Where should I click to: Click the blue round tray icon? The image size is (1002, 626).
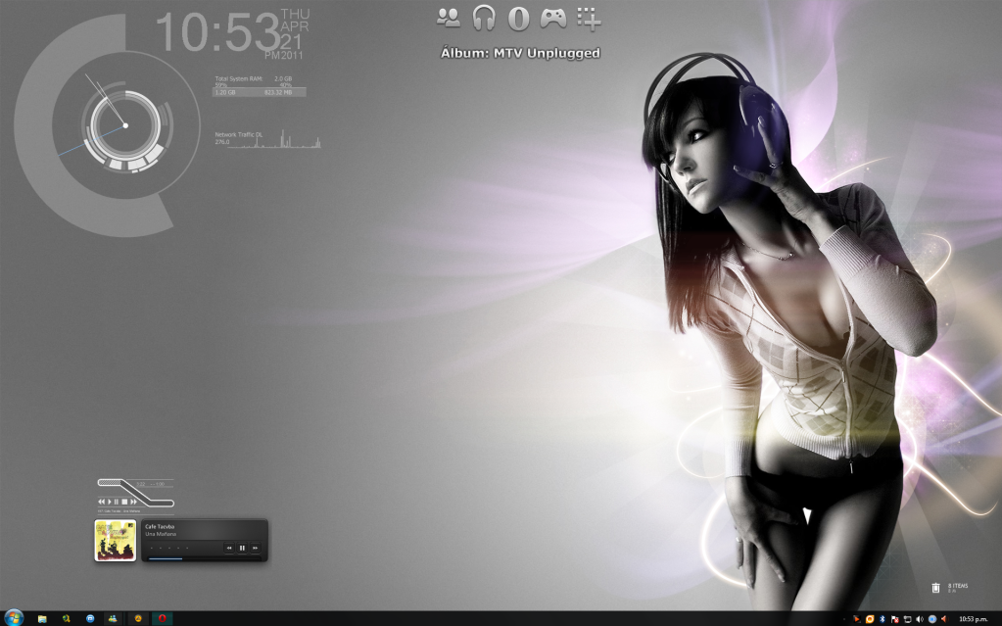[x=932, y=619]
